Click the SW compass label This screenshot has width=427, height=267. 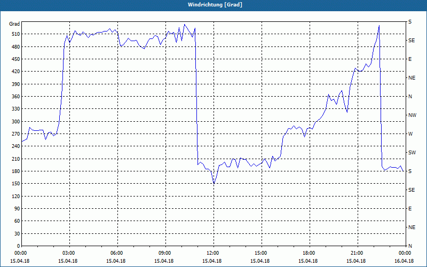click(x=412, y=153)
